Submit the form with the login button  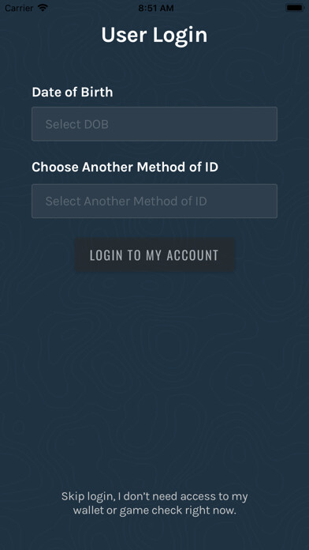154,255
